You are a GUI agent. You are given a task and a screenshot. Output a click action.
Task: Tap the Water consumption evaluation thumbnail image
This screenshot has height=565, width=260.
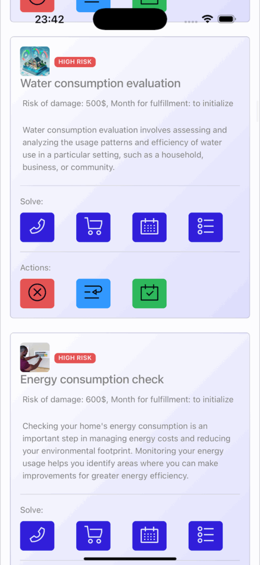click(x=35, y=61)
